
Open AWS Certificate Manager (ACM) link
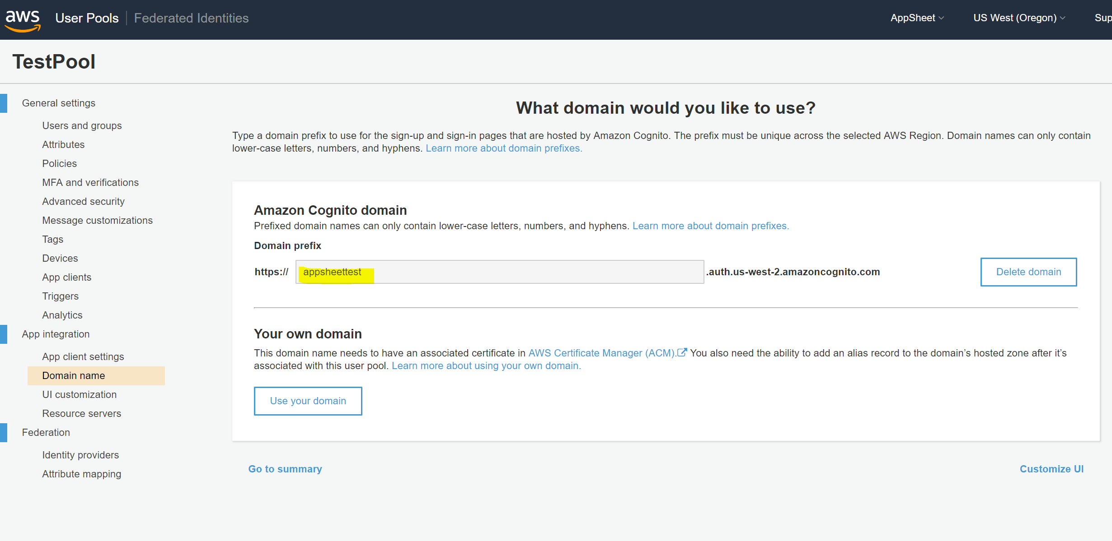(x=602, y=353)
